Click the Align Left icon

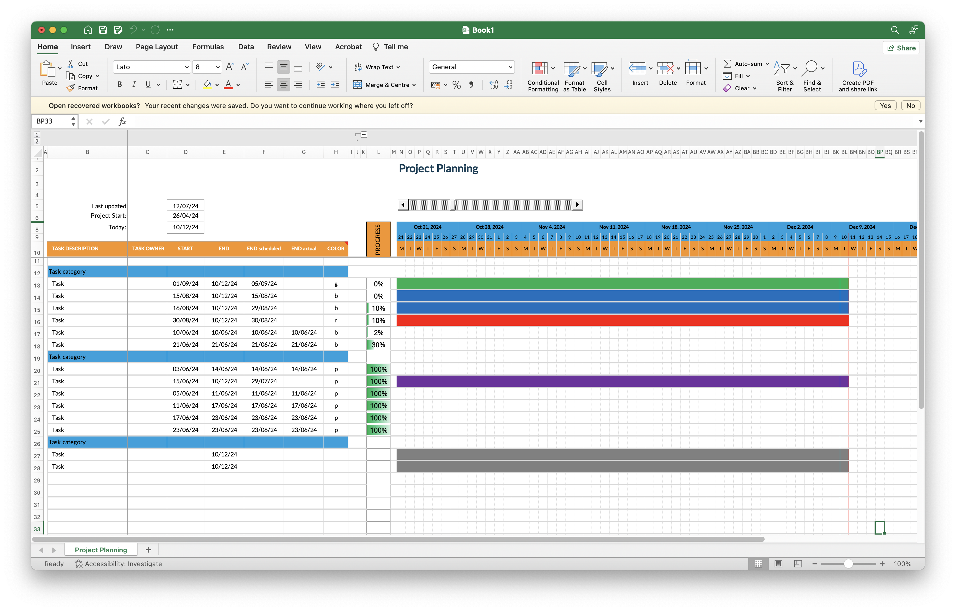coord(269,84)
